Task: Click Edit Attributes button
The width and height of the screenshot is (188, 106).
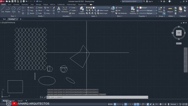Action: coord(121,13)
